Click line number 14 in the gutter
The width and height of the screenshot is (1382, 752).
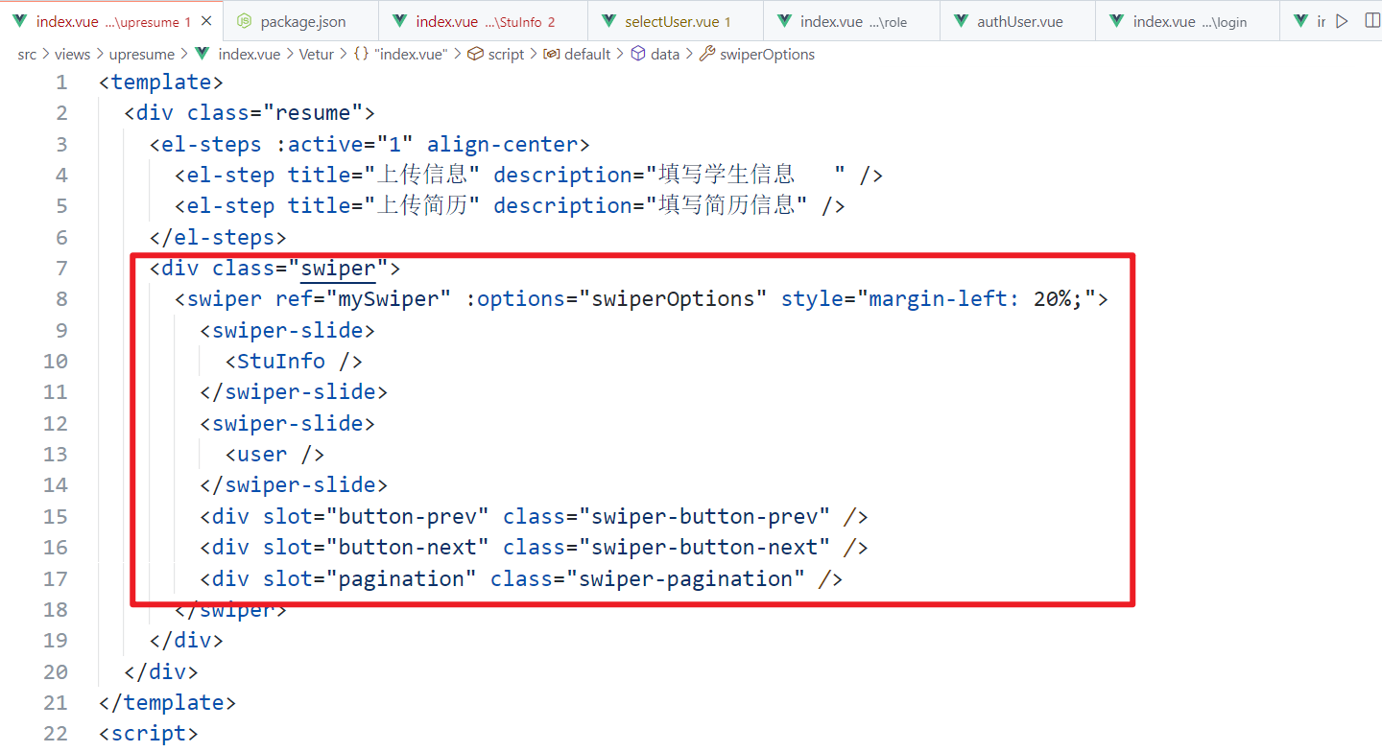tap(56, 485)
